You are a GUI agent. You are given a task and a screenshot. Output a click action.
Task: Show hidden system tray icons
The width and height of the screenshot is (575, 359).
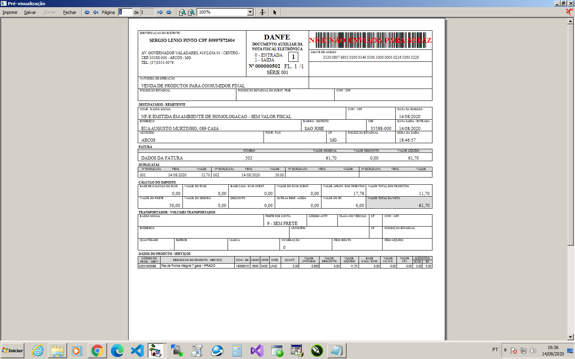[505, 350]
